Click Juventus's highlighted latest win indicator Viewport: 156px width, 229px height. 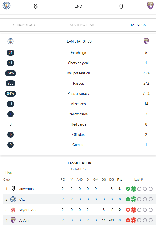pyautogui.click(x=134, y=189)
